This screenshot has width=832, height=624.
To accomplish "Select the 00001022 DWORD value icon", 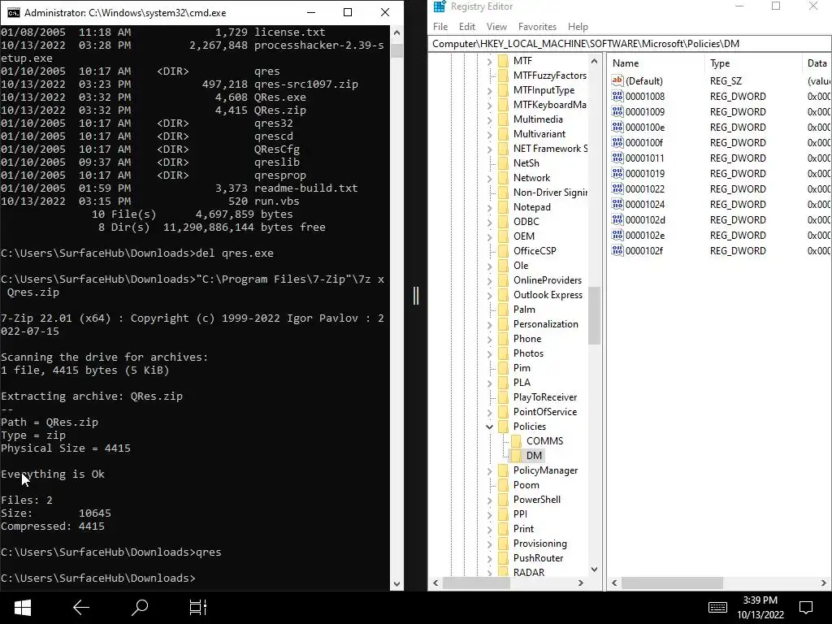I will pos(617,188).
